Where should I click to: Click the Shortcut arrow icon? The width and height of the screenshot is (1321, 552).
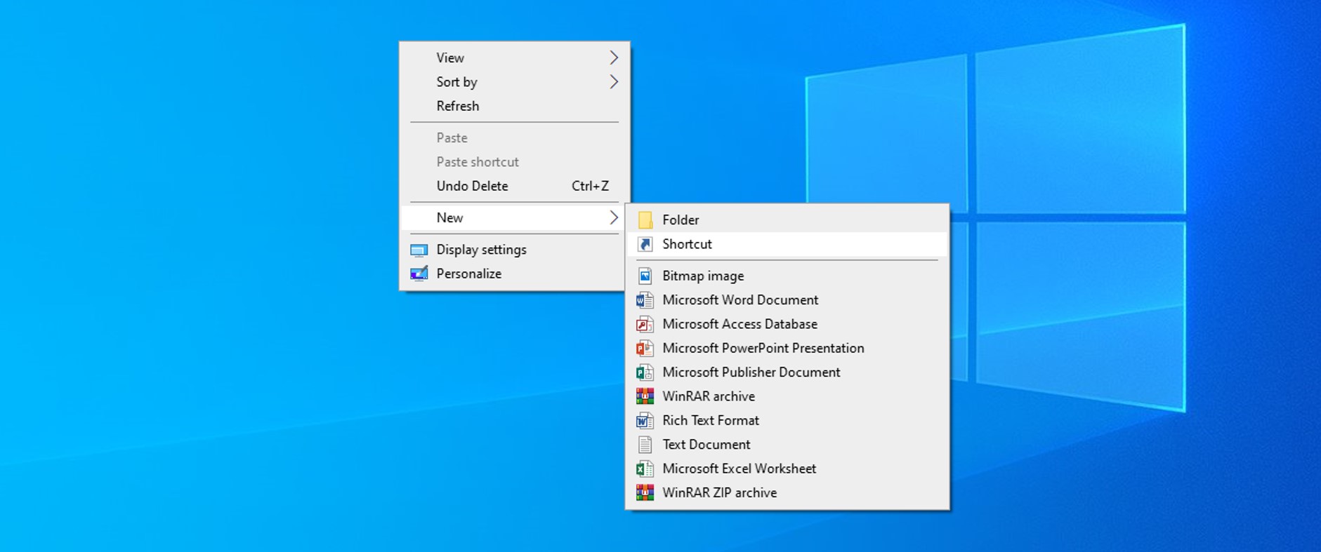(x=645, y=244)
